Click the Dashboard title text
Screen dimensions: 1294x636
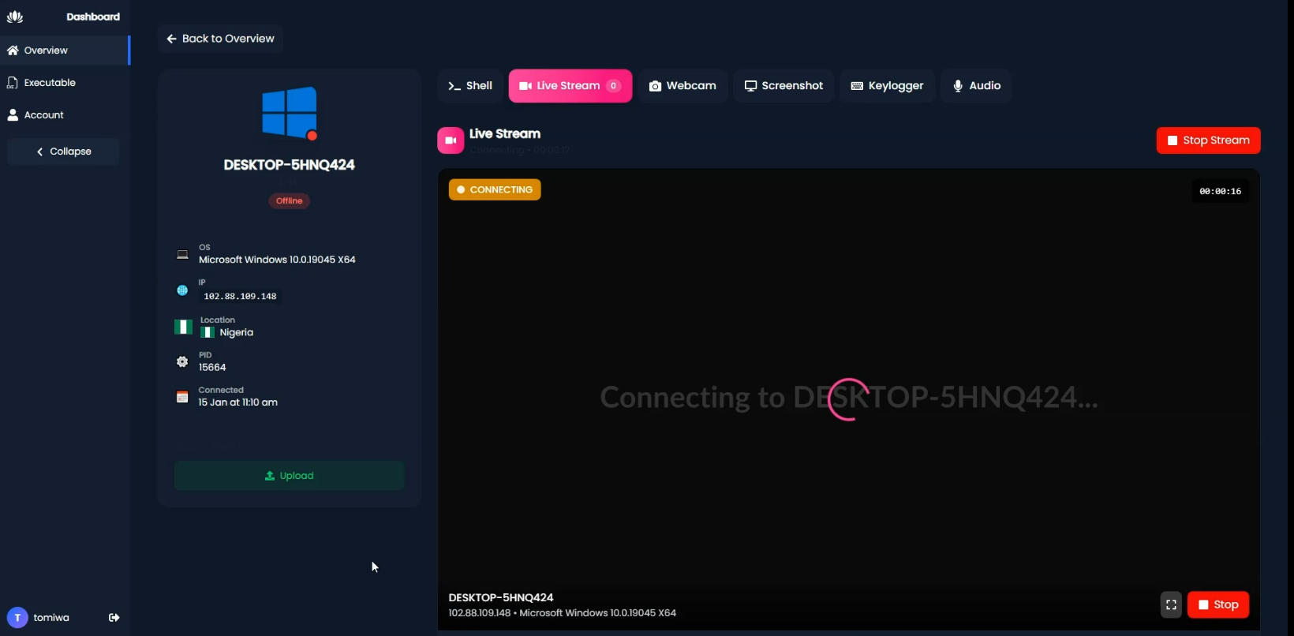pyautogui.click(x=93, y=17)
